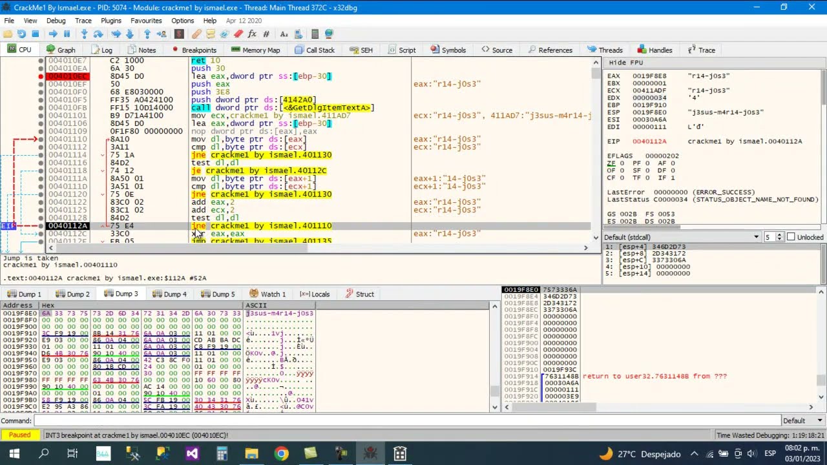Open the Symbols tab
This screenshot has width=827, height=465.
(x=448, y=50)
